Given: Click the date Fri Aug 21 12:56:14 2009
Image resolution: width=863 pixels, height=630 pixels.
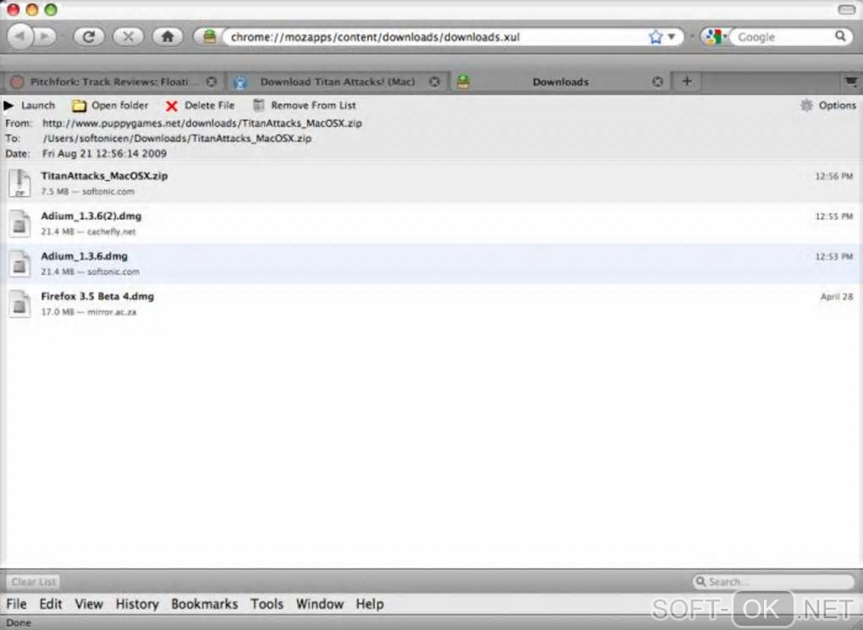Looking at the screenshot, I should [105, 154].
